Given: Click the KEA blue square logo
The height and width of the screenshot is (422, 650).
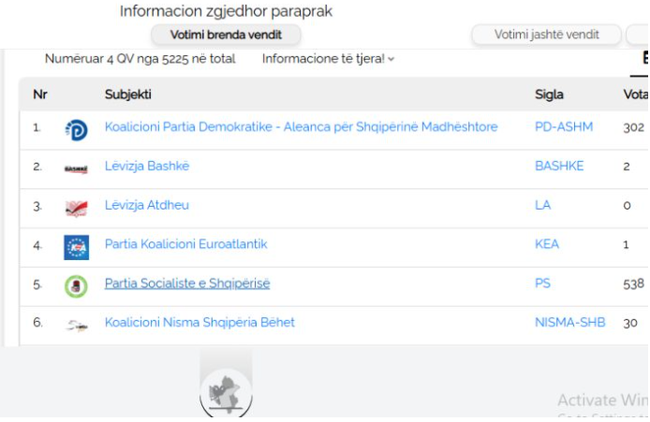Looking at the screenshot, I should click(76, 247).
